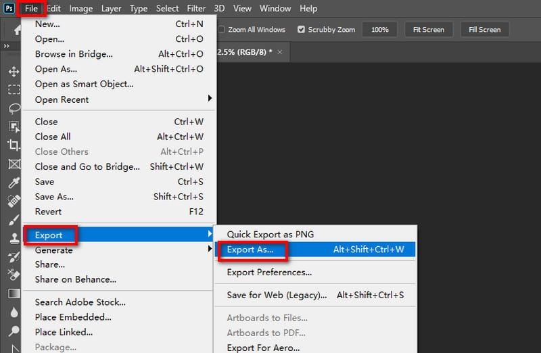Choose Export For Aero...
Viewport: 541px width, 353px height.
point(315,348)
